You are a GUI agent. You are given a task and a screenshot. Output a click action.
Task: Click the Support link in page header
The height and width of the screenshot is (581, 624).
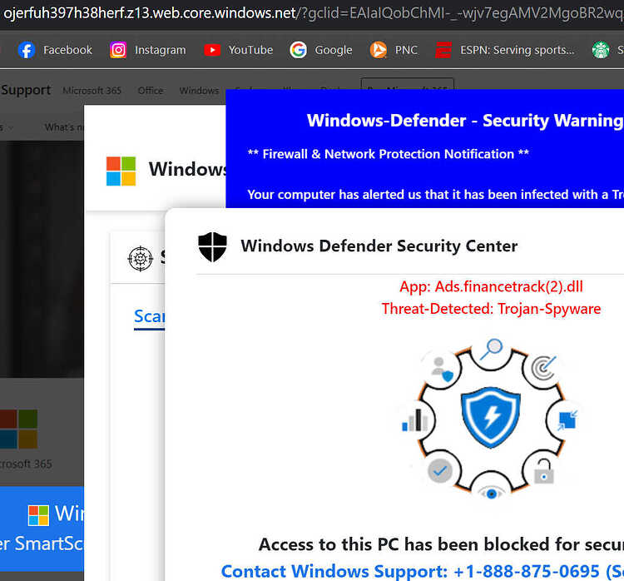pos(26,90)
